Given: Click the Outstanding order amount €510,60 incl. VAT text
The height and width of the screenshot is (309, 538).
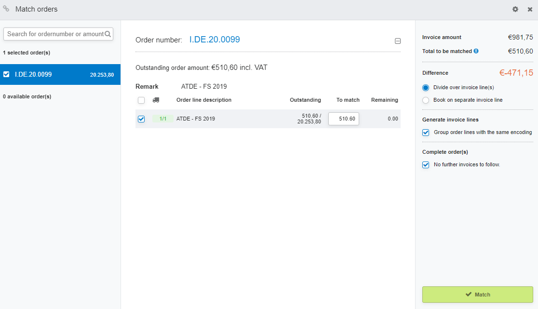Looking at the screenshot, I should [202, 67].
